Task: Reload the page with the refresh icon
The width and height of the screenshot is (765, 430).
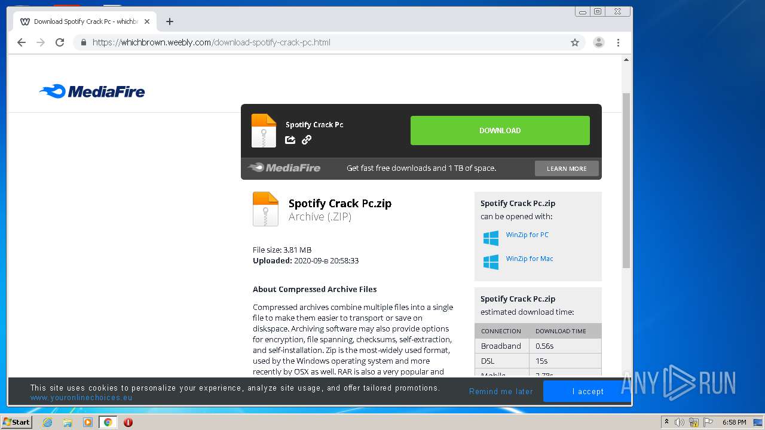Action: (x=60, y=42)
